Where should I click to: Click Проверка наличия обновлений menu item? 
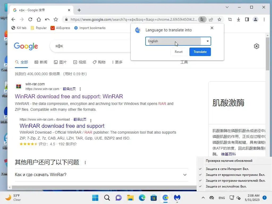point(229,161)
